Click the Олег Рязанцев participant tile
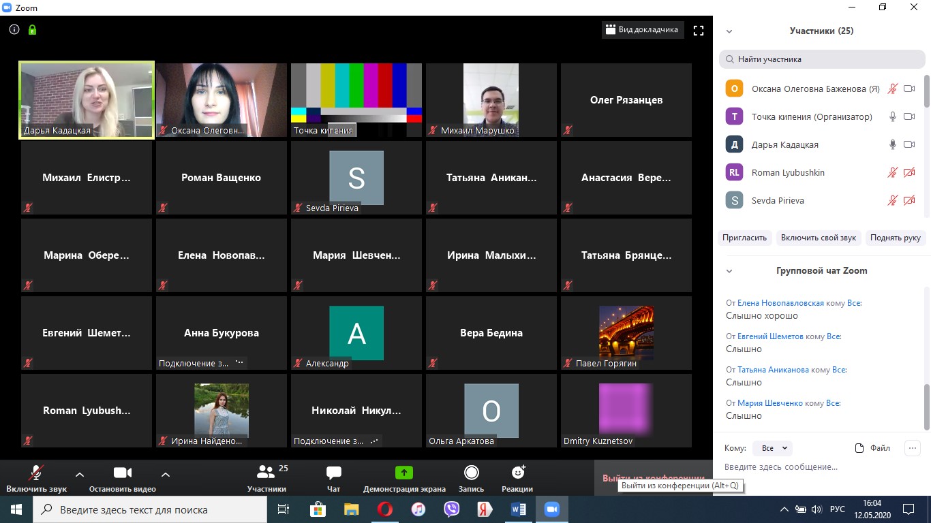 (626, 100)
